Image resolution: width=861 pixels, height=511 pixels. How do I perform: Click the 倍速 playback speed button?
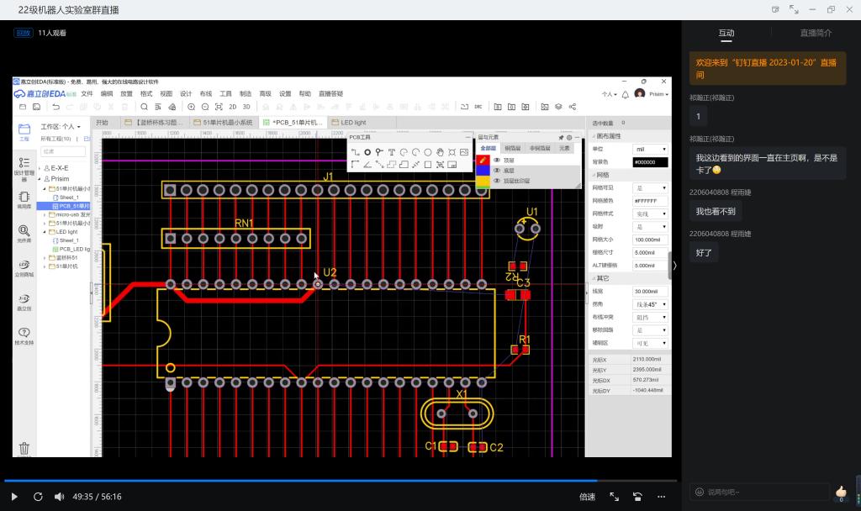(587, 497)
